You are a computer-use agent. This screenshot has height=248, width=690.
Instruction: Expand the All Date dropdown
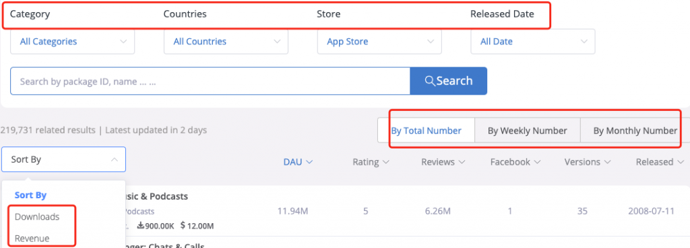pyautogui.click(x=533, y=42)
